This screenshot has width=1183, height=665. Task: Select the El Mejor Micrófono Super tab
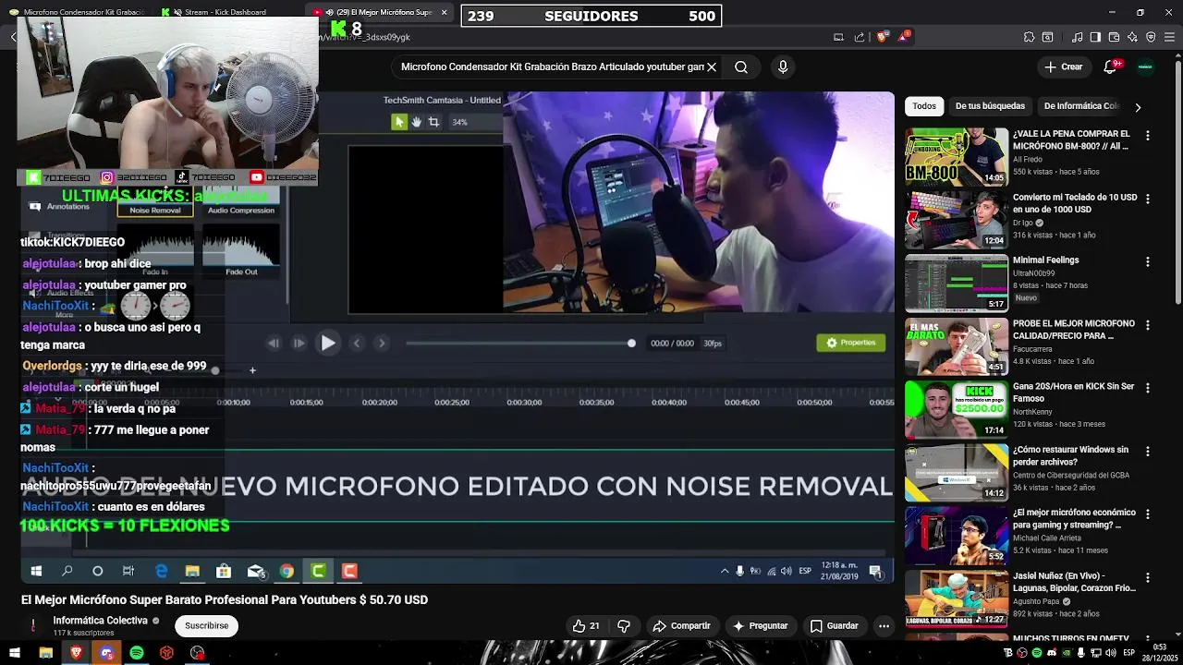pos(379,12)
